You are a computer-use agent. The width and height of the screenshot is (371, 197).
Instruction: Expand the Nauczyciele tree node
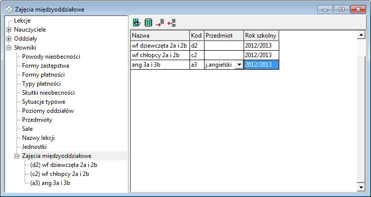coord(9,30)
